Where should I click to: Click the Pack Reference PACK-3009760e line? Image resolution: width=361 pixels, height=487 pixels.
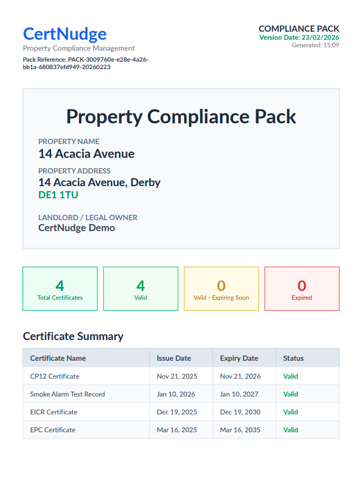point(86,63)
